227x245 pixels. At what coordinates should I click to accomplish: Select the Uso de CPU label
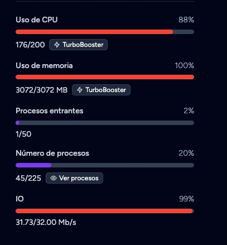(37, 20)
